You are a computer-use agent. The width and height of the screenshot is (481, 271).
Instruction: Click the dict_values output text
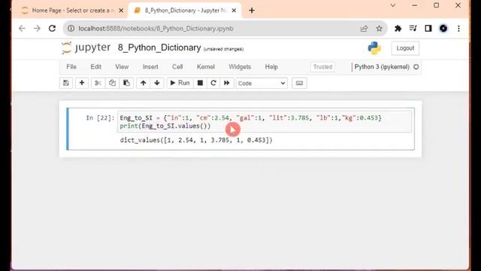click(196, 140)
